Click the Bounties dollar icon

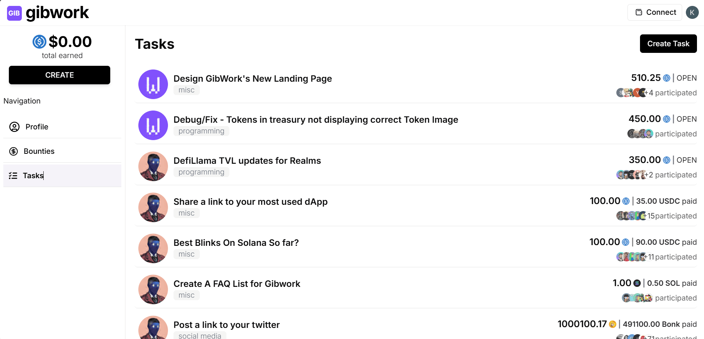click(14, 151)
